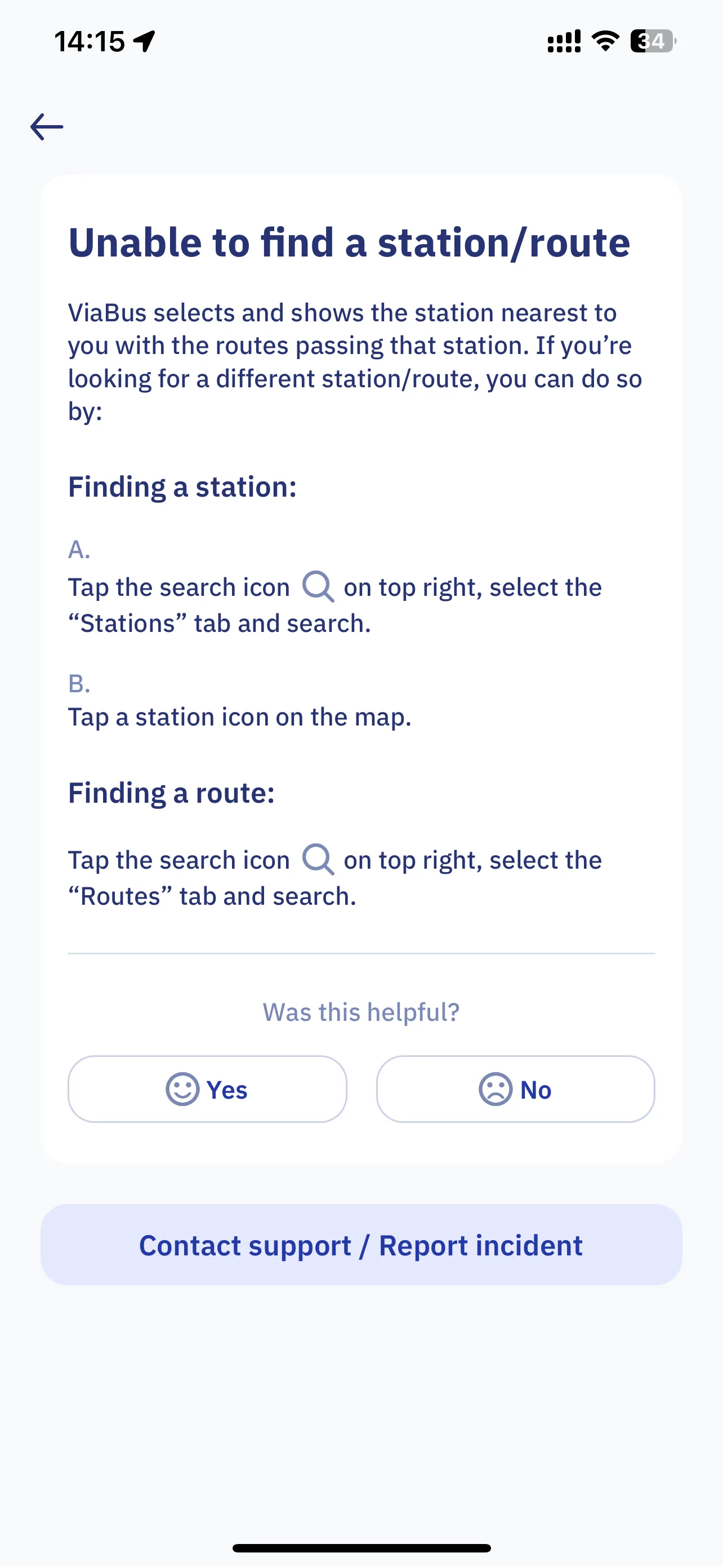Select No for helpful feedback
723x1566 pixels.
click(515, 1089)
